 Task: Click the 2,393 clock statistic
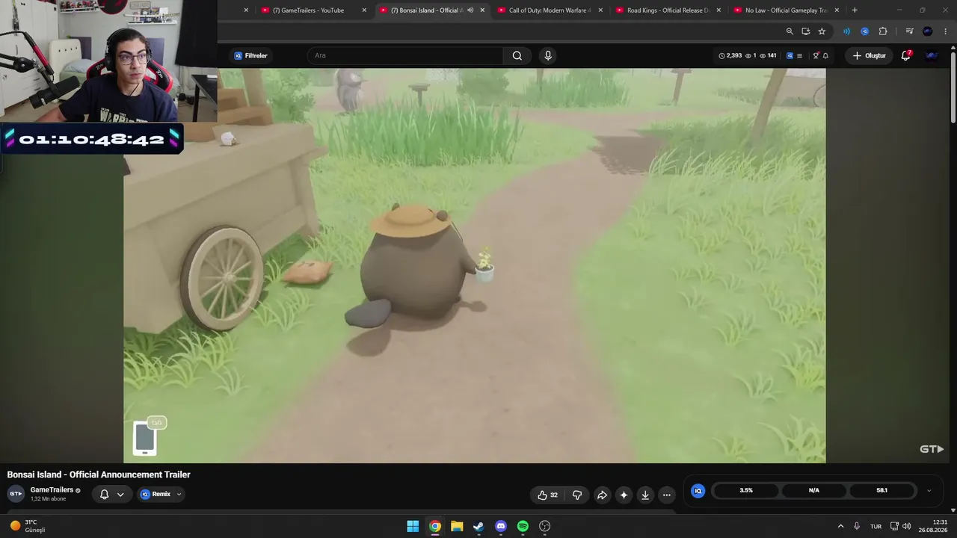(x=730, y=55)
